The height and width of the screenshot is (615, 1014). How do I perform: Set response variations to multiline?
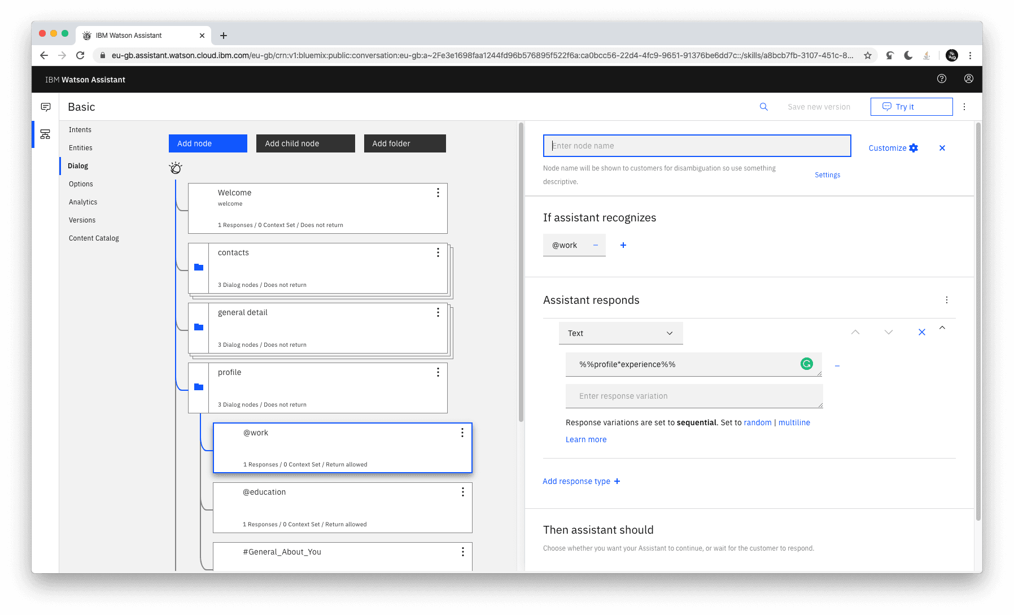coord(794,422)
